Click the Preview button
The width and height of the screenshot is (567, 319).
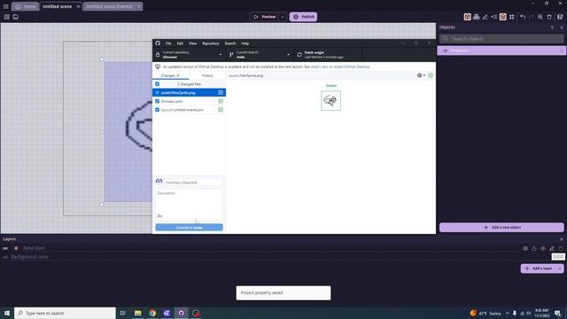[x=265, y=17]
